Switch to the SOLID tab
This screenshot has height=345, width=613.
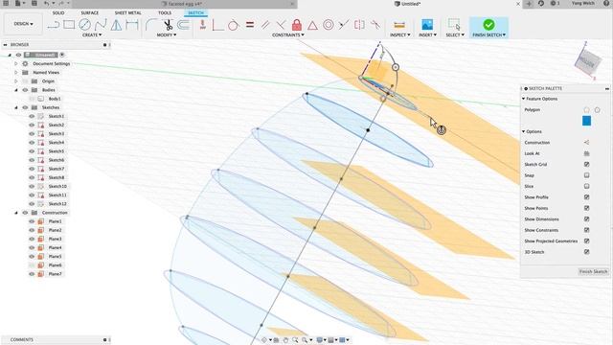58,12
